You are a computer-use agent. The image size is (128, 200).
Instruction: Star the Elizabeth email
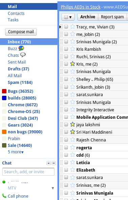[x=73, y=170]
